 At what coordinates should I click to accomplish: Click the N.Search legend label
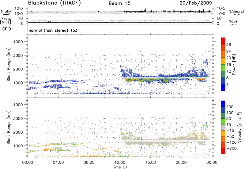point(236,11)
